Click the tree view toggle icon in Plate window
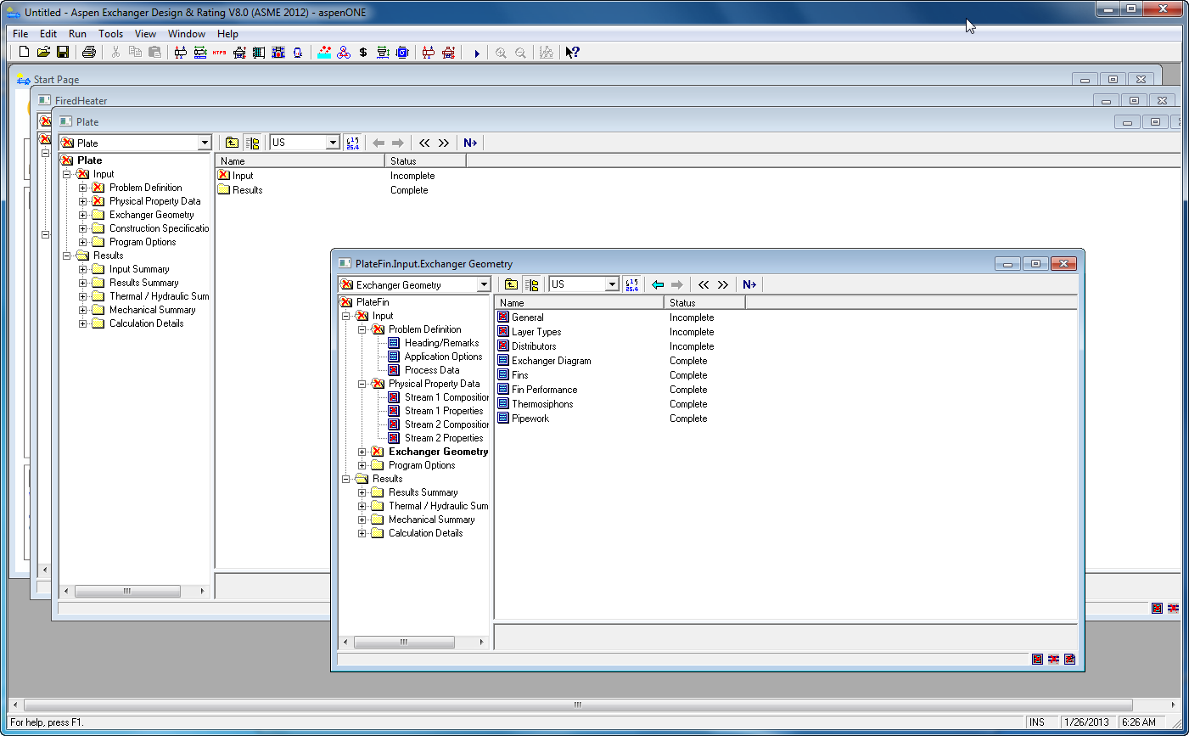This screenshot has width=1189, height=736. pos(253,143)
